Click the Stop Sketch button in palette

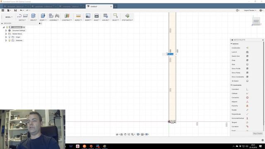[x=258, y=133]
